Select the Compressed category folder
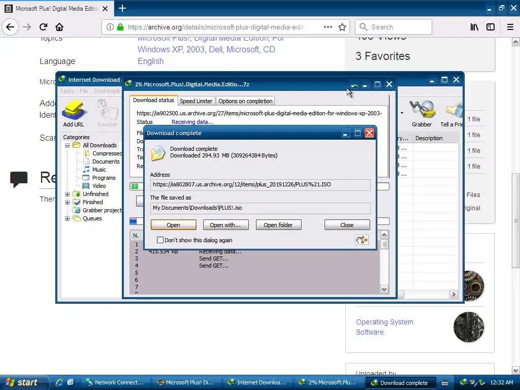This screenshot has width=520, height=390. [103, 153]
